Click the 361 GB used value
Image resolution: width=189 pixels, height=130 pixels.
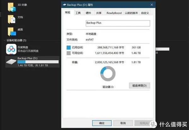tap(136, 48)
